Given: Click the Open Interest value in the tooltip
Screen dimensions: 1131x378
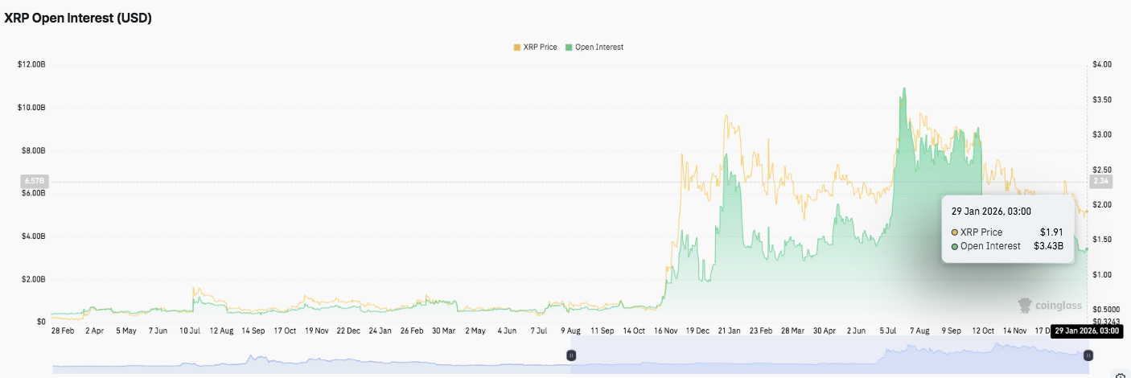Looking at the screenshot, I should point(1048,246).
